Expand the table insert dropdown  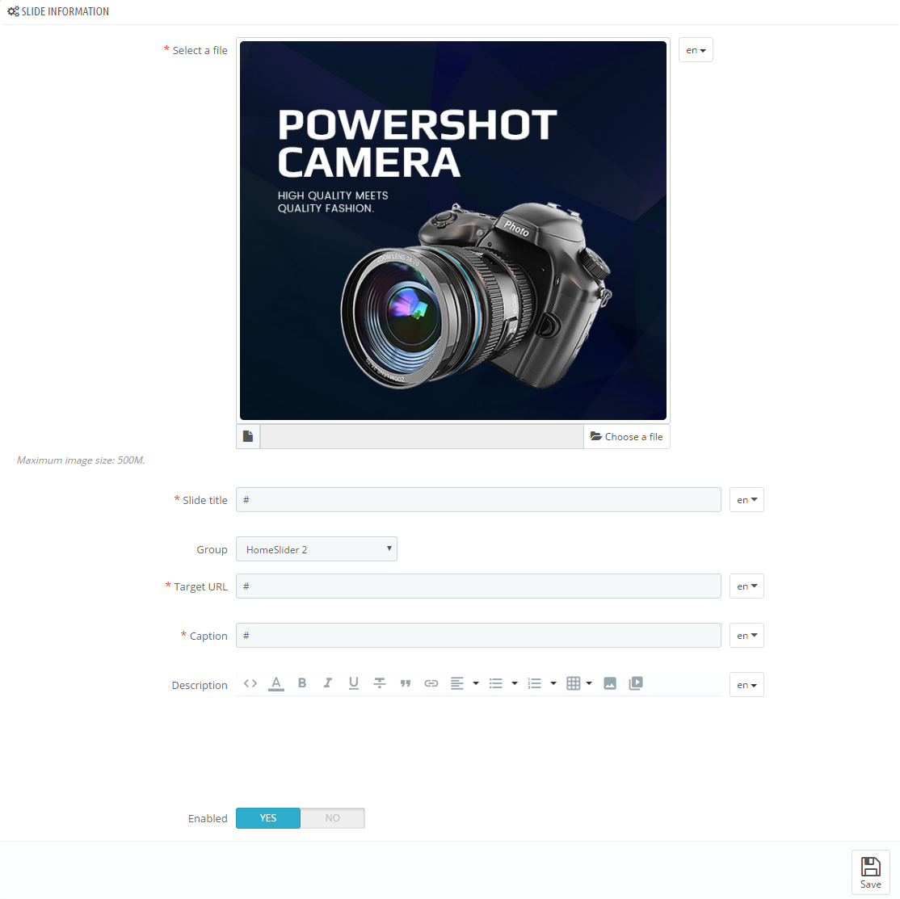(589, 683)
